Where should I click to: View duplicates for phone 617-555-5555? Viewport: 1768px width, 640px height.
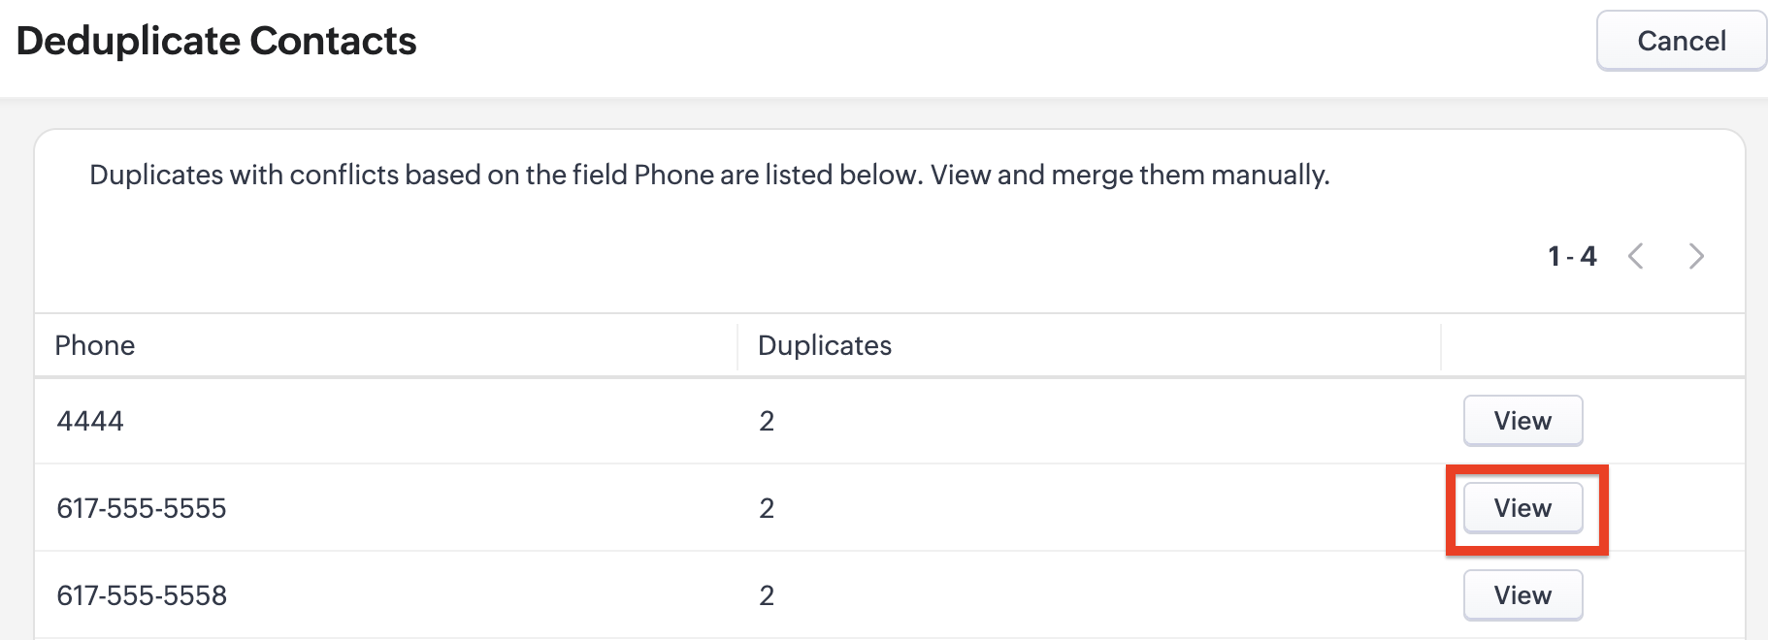coord(1522,508)
